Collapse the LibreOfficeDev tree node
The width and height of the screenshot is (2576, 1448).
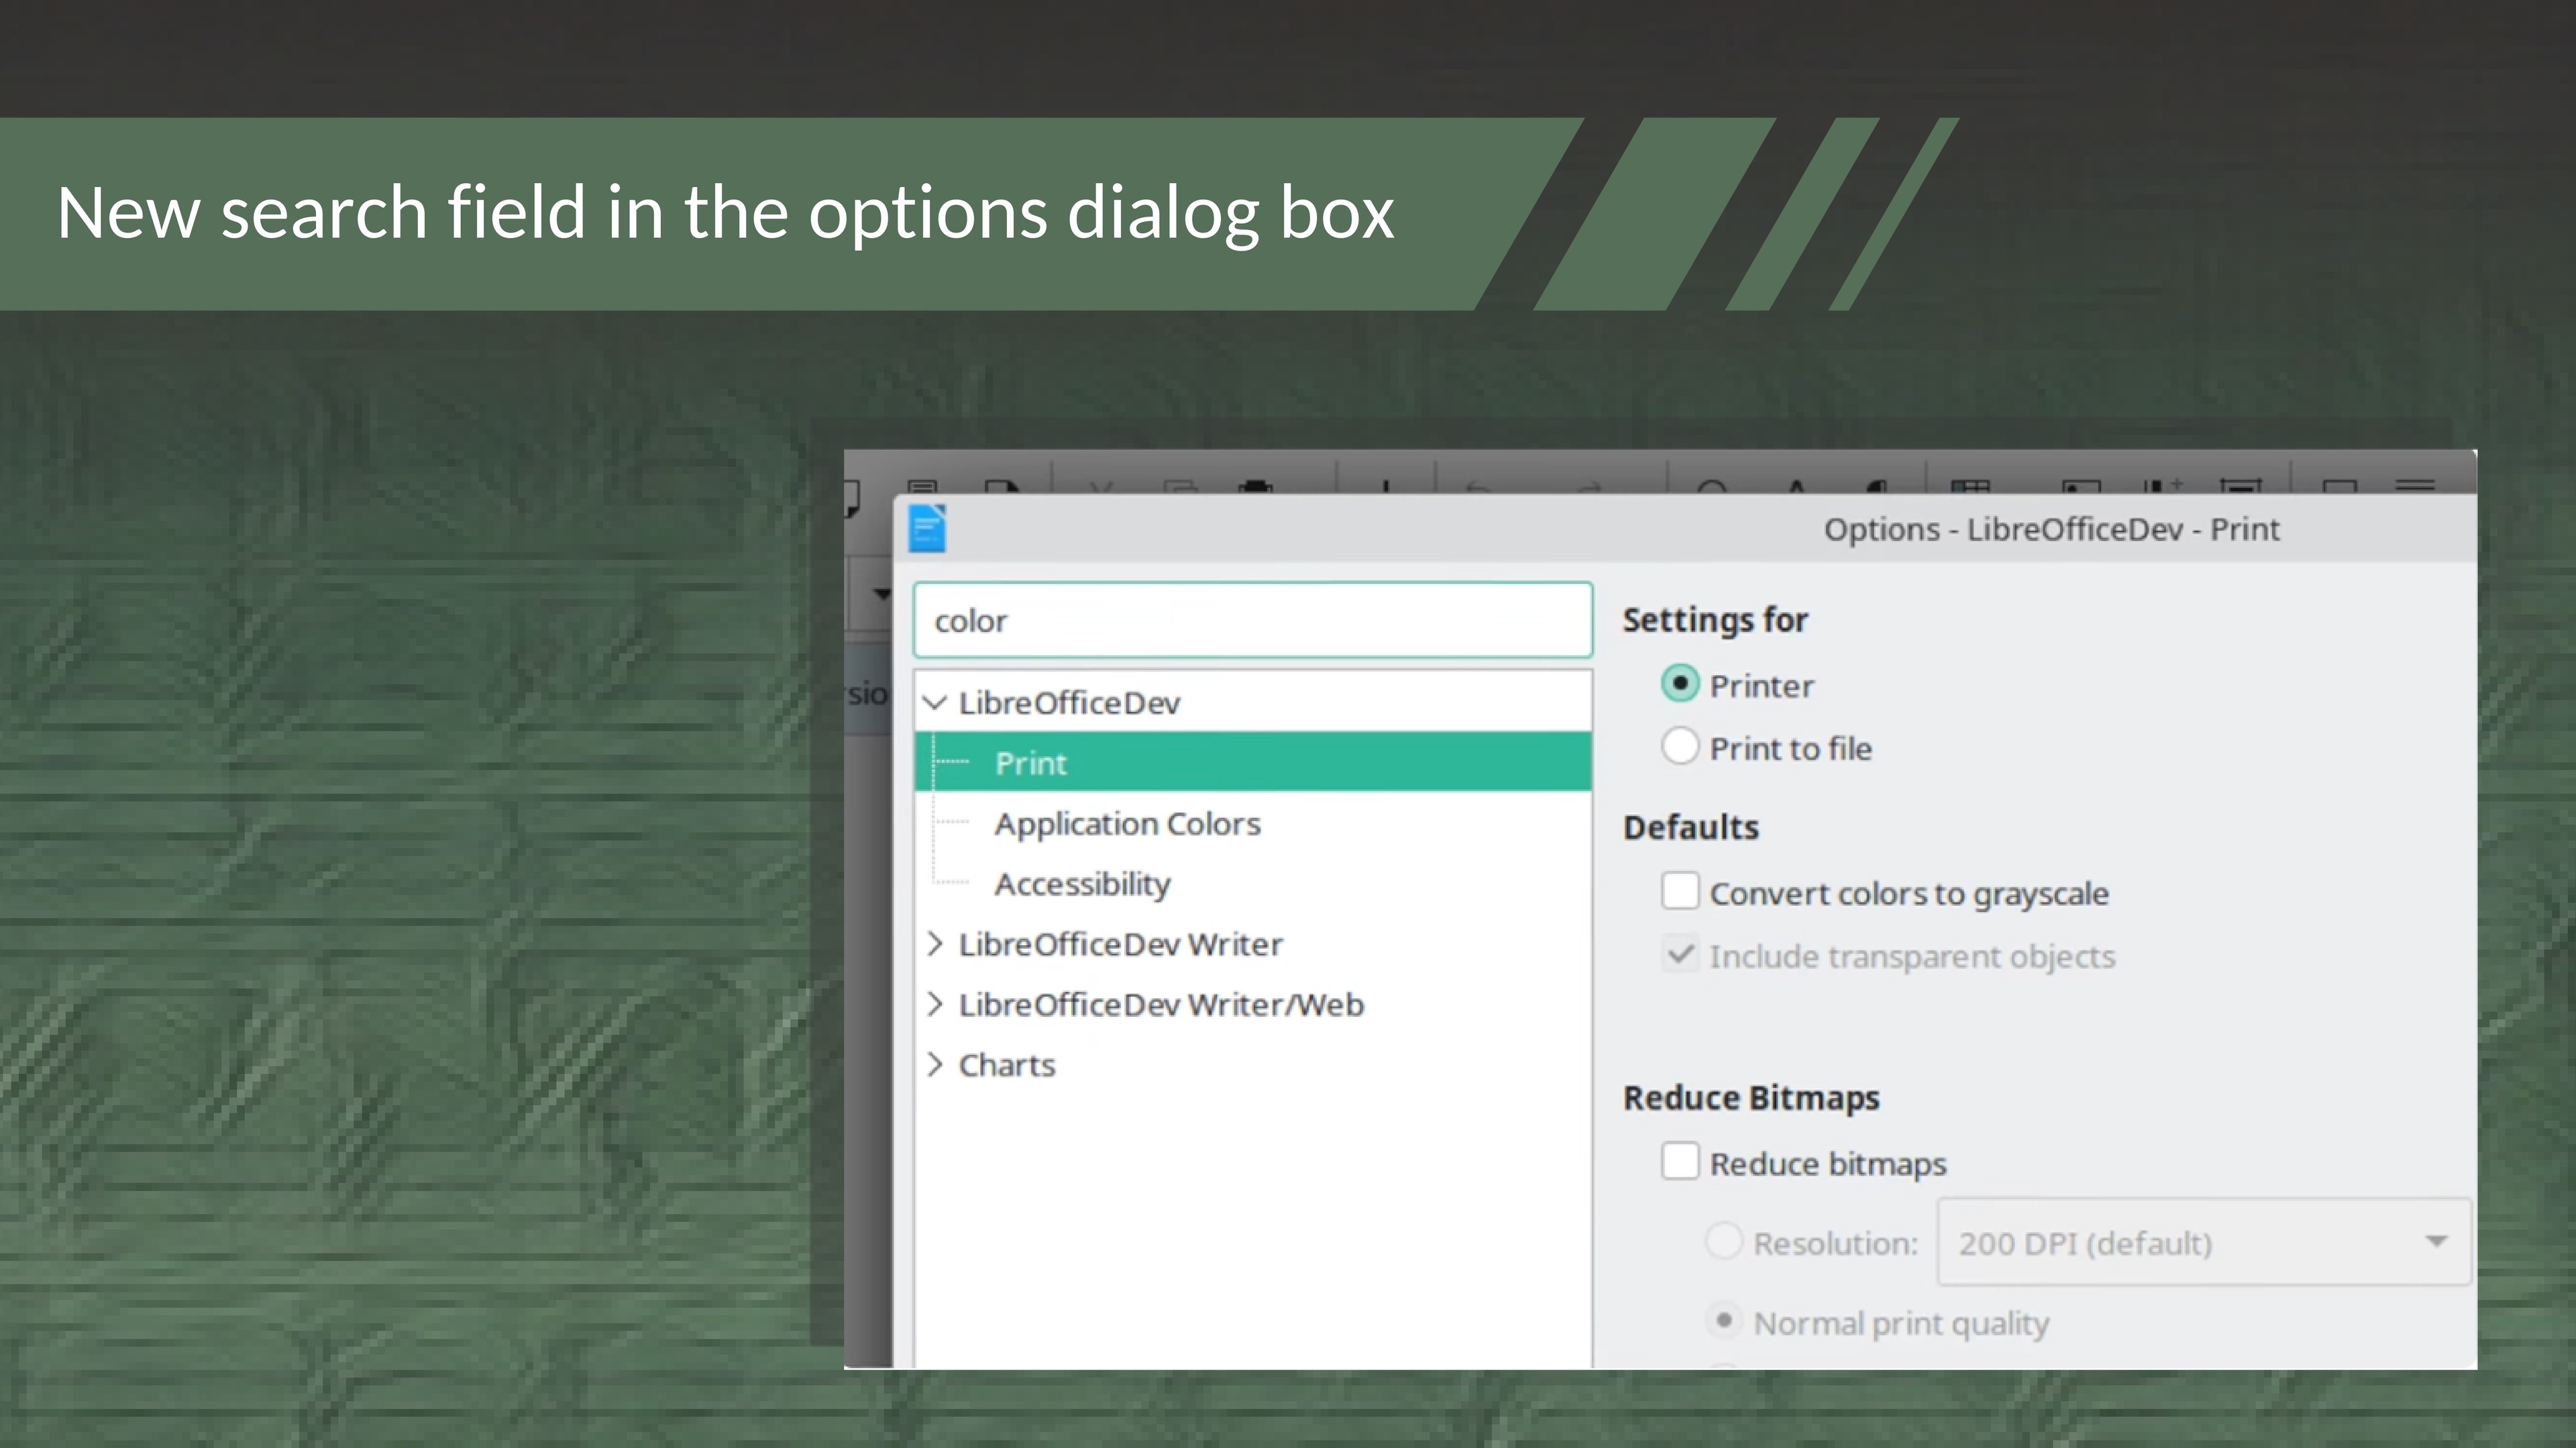[935, 703]
